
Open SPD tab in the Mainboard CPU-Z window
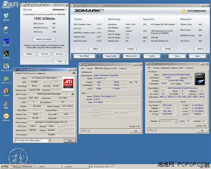tap(115, 69)
